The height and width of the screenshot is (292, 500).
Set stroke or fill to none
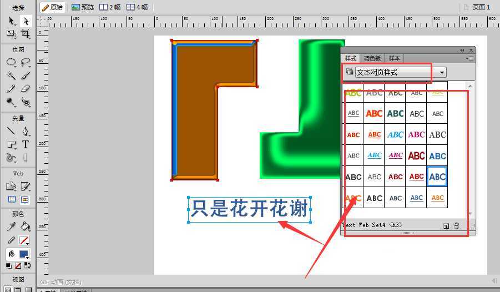tap(18, 265)
